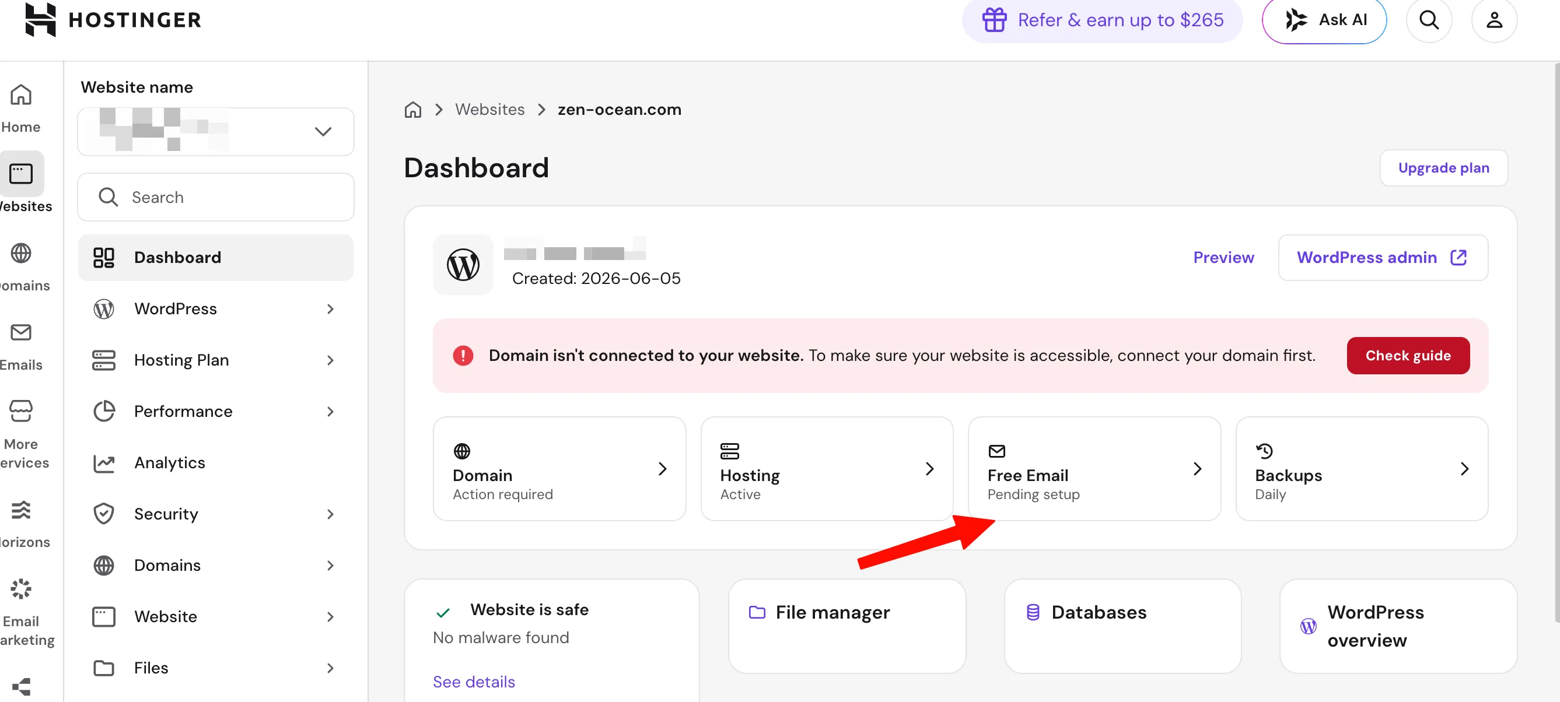Click the Databases cylinder icon
This screenshot has width=1560, height=702.
pos(1033,612)
